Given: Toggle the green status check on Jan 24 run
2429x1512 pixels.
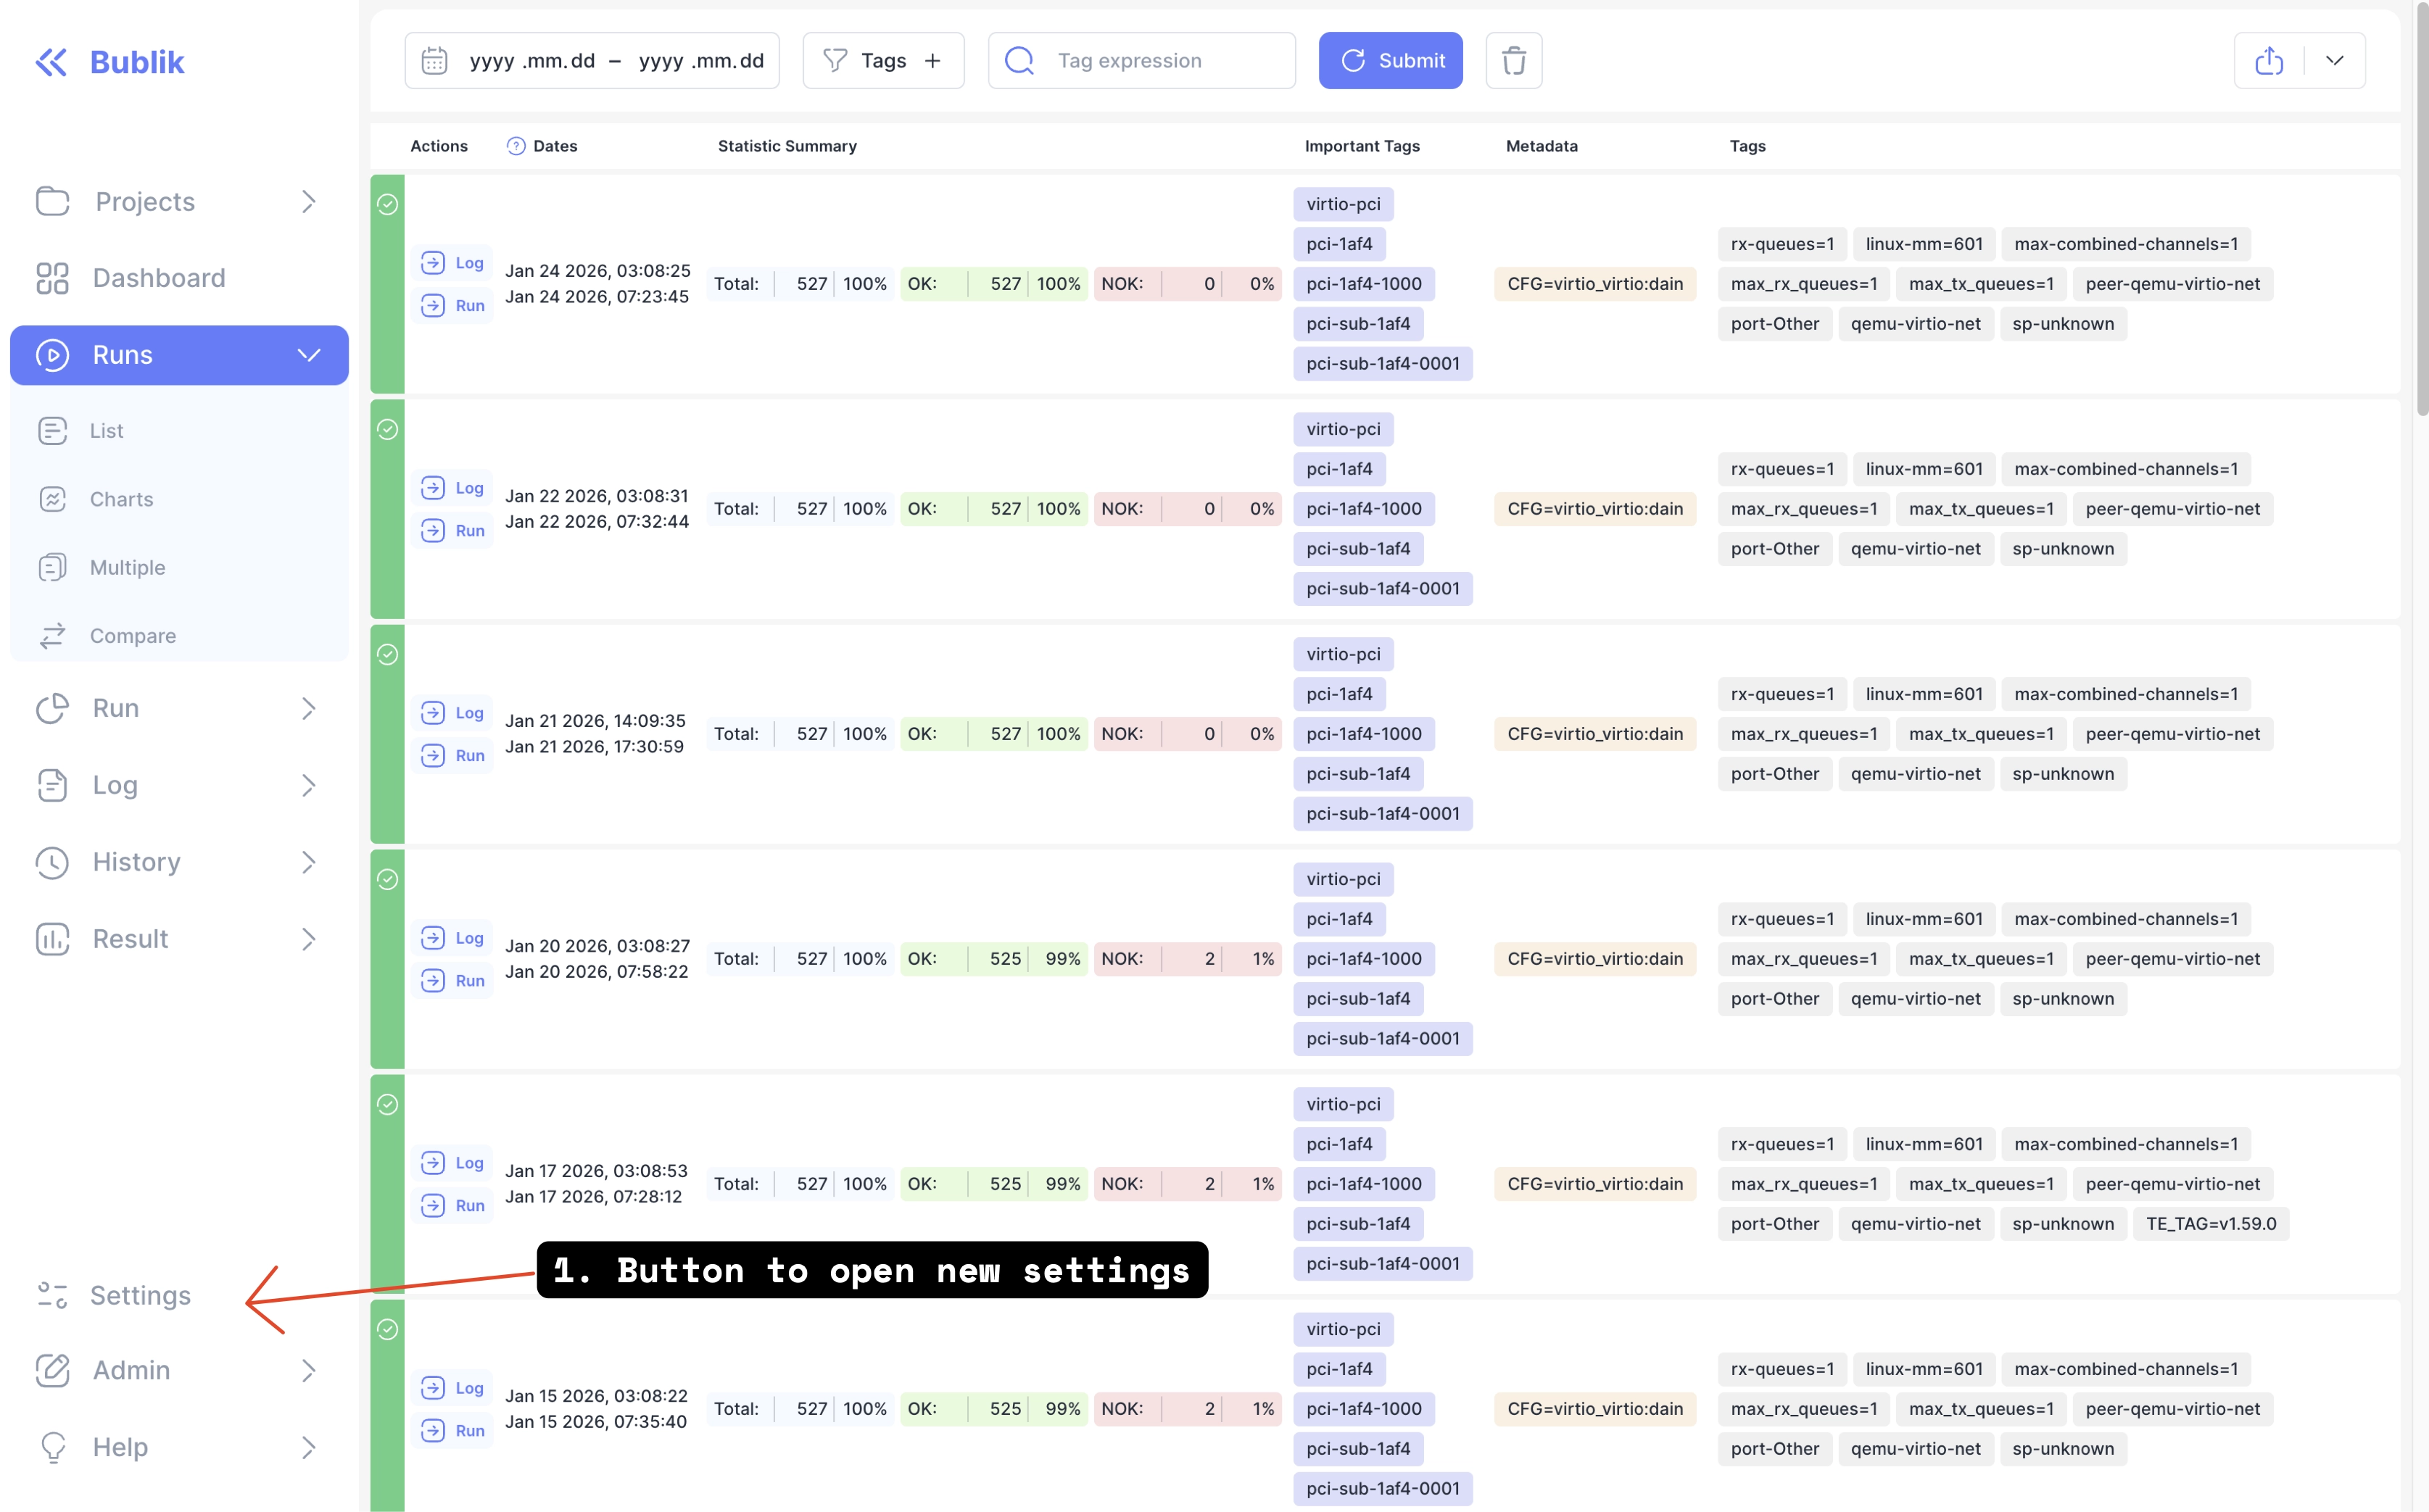Looking at the screenshot, I should pyautogui.click(x=388, y=205).
